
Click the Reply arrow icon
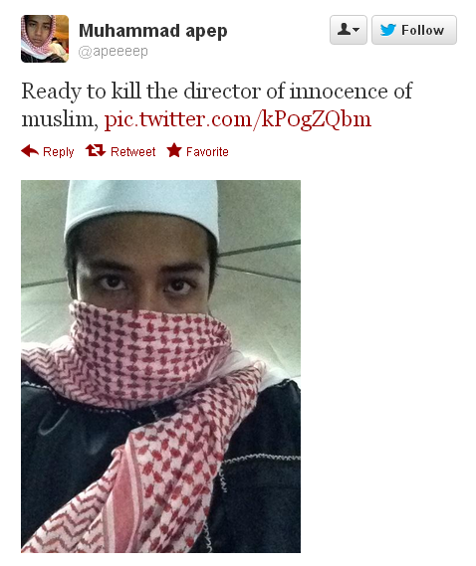(30, 150)
